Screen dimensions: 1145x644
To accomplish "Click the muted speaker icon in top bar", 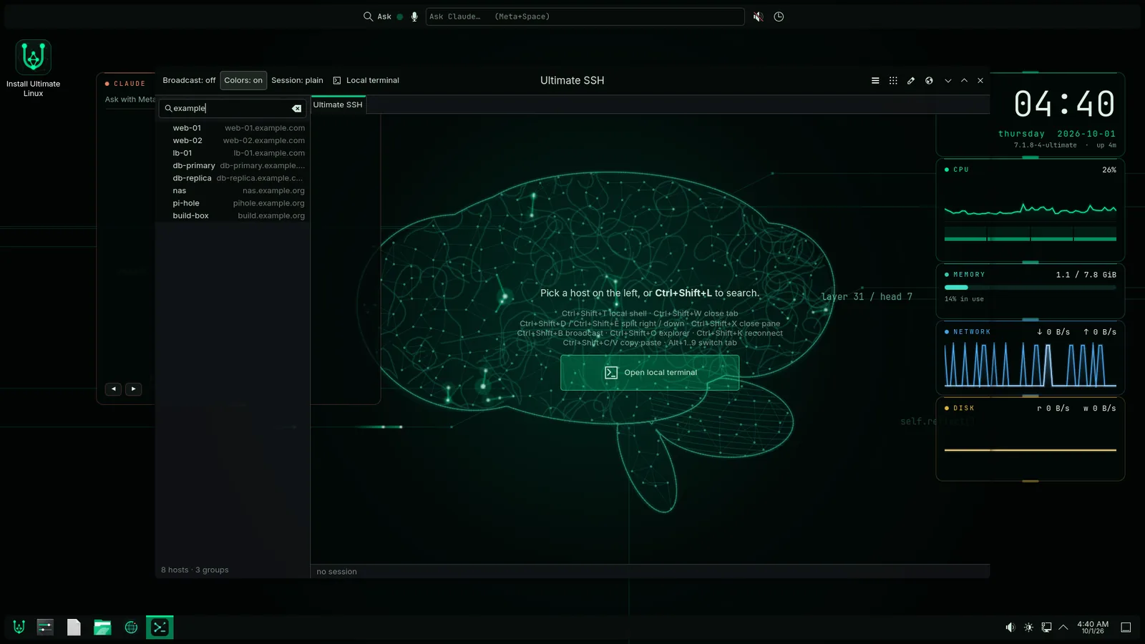I will 759,16.
